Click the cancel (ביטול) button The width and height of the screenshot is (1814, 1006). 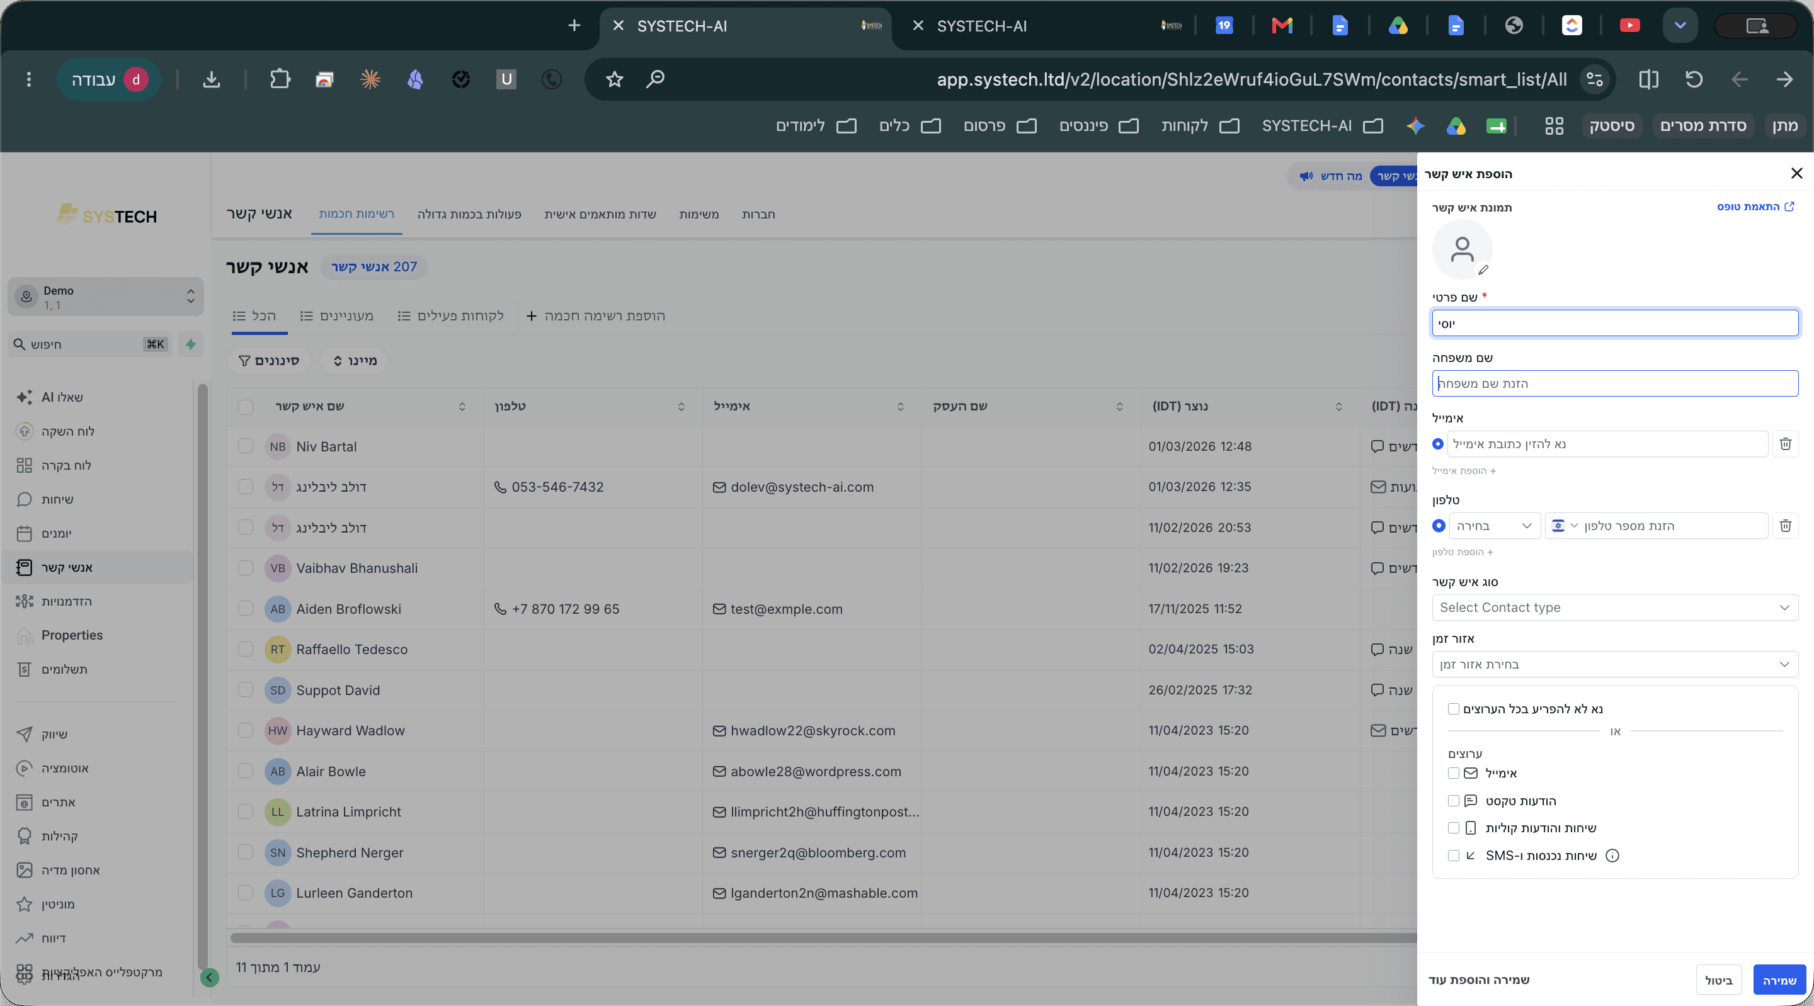(x=1719, y=980)
